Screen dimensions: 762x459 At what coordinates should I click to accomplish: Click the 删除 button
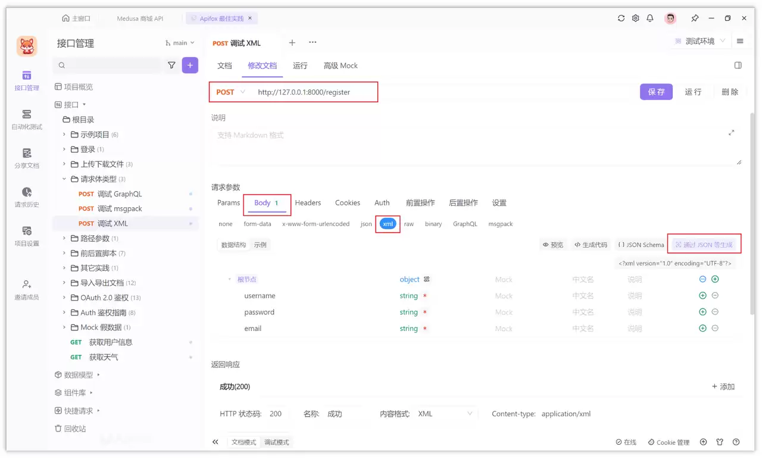tap(730, 92)
